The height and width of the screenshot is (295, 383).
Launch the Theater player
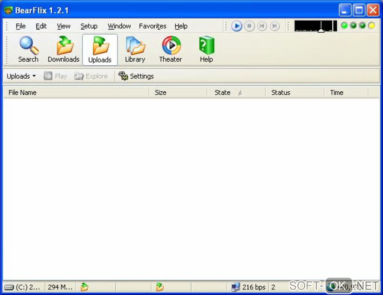pos(171,50)
